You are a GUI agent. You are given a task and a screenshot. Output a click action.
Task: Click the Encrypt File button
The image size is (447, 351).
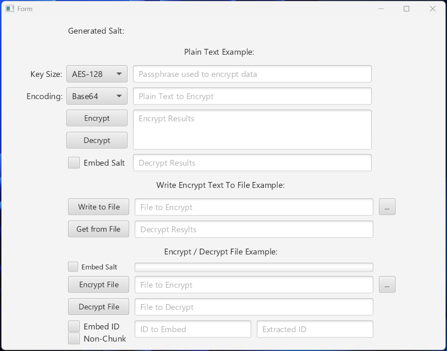click(x=98, y=285)
